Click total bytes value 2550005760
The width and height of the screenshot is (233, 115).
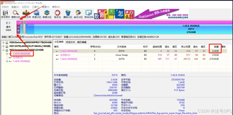coord(178,79)
